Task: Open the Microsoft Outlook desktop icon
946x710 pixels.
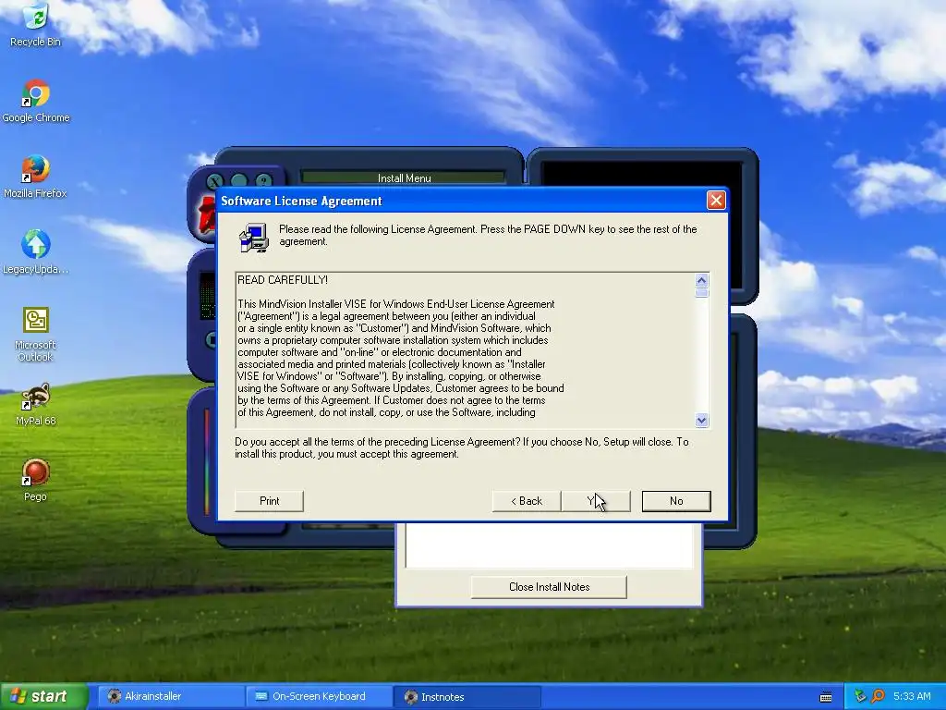Action: coord(36,334)
